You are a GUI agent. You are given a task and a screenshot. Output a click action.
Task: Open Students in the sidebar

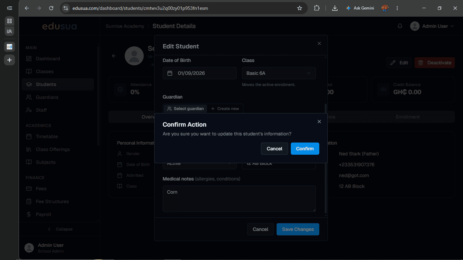(58, 84)
